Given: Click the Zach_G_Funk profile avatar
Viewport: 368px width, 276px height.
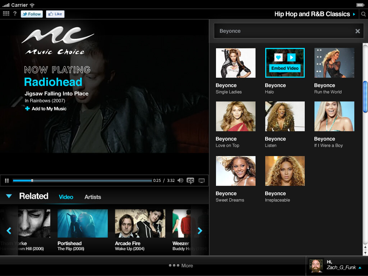Looking at the screenshot, I should [316, 266].
